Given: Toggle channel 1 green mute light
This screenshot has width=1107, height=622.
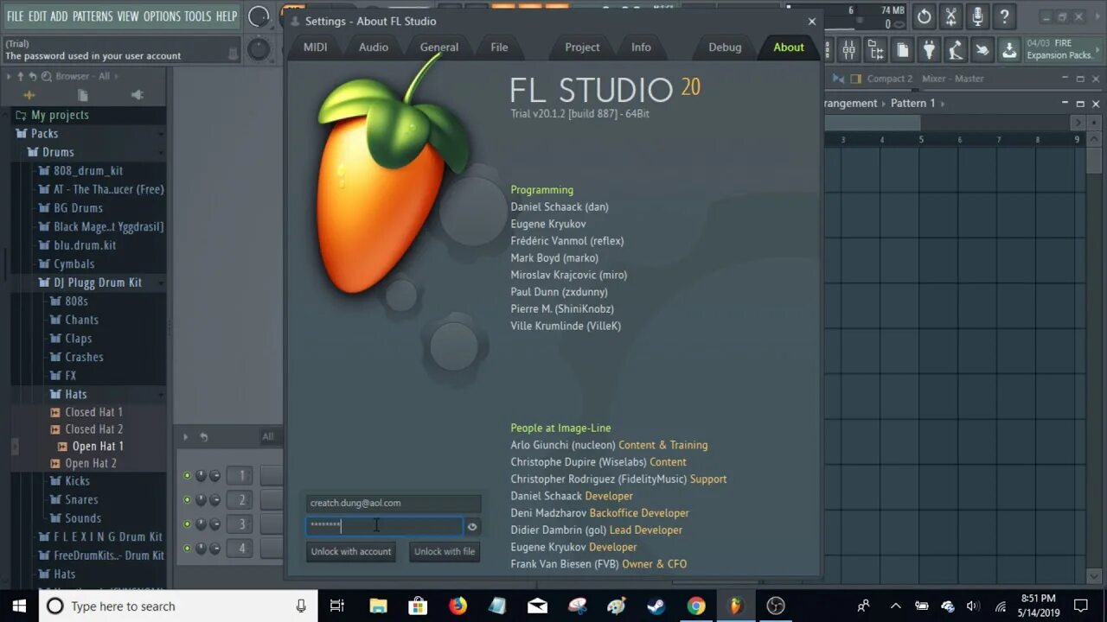Looking at the screenshot, I should tap(187, 475).
